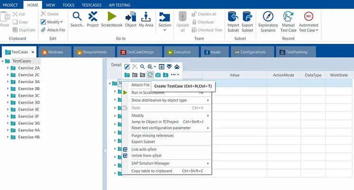
Task: Click the gray list icon in mini toolbar
Action: 135,75
